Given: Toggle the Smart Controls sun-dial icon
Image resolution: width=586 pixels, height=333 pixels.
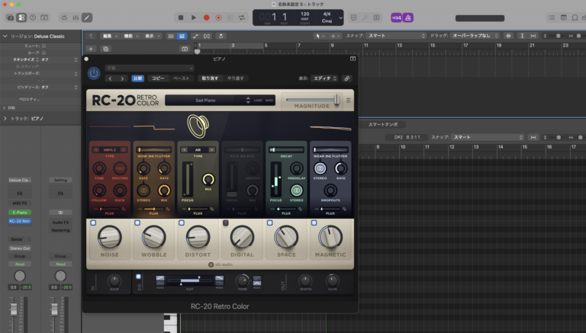Looking at the screenshot, I should click(64, 18).
